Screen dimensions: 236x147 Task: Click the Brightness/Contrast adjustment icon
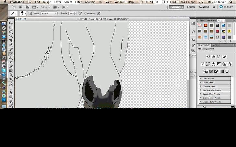208,57
